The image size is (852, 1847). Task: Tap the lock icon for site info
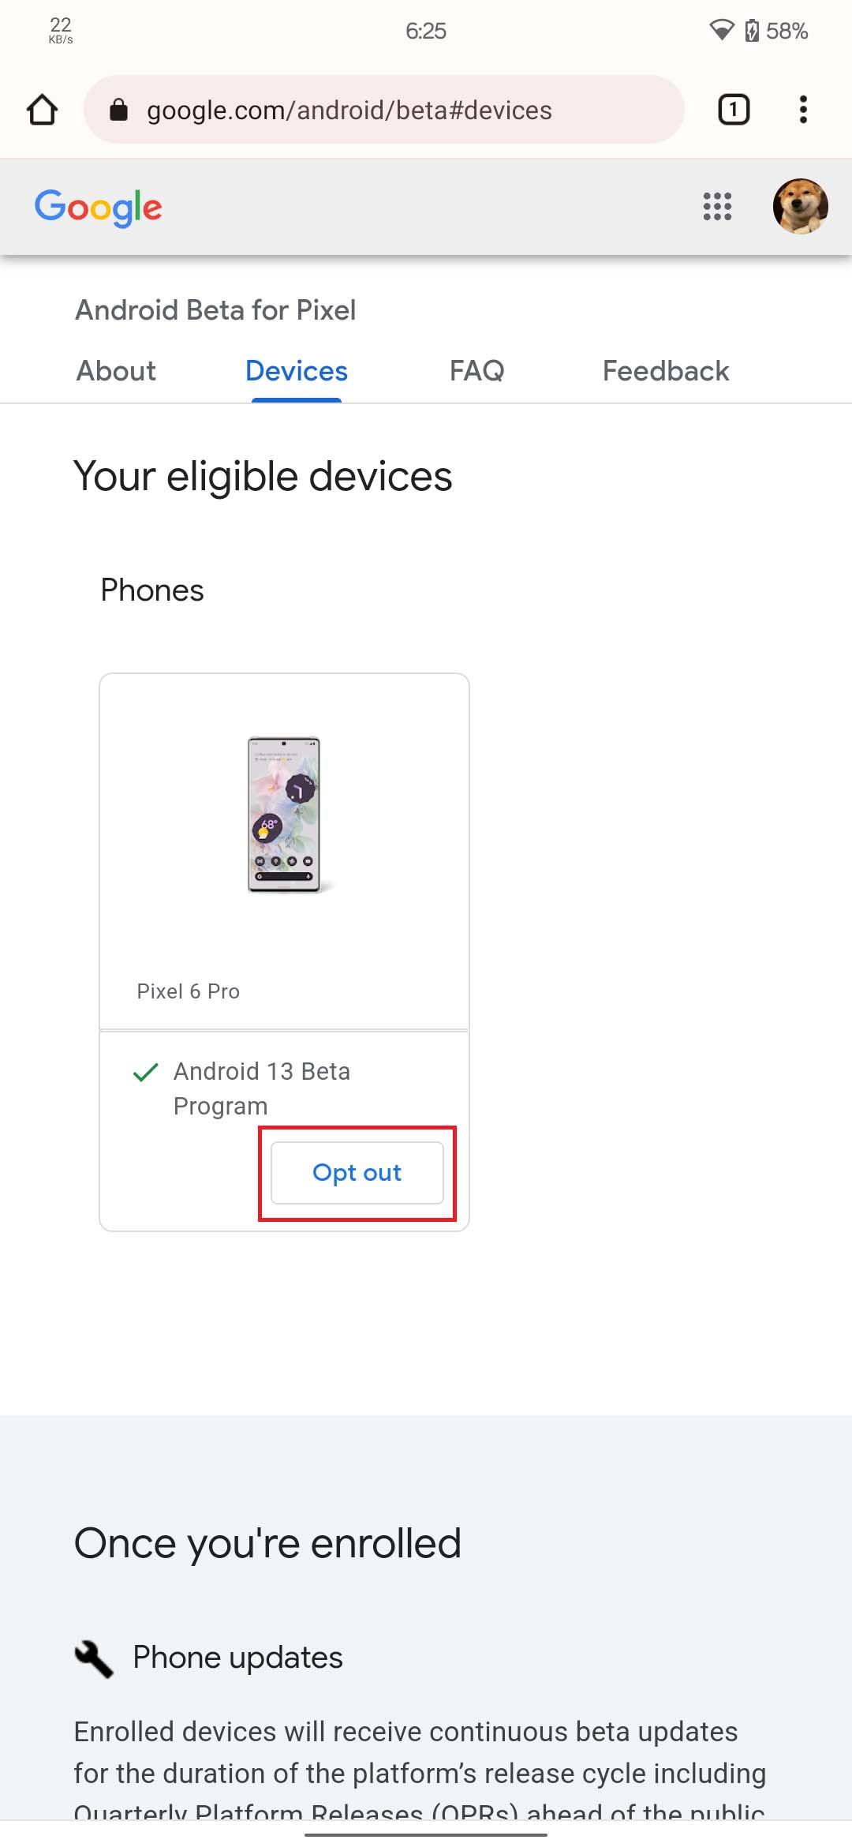coord(118,110)
